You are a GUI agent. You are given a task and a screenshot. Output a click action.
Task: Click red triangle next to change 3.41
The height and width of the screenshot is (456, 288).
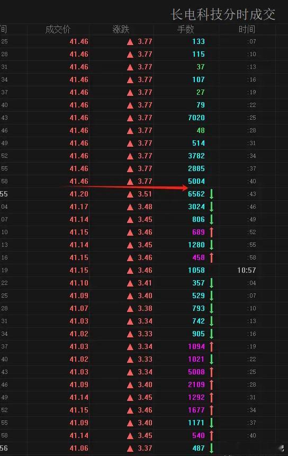130,283
